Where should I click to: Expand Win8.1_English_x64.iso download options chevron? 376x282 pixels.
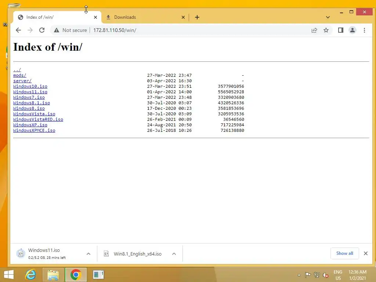pos(174,254)
